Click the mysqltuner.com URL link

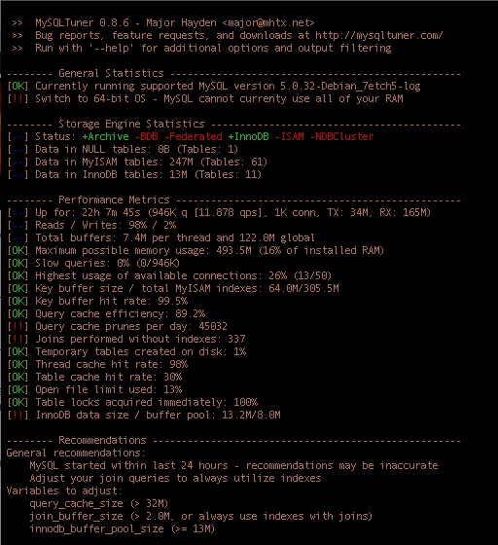pos(379,35)
